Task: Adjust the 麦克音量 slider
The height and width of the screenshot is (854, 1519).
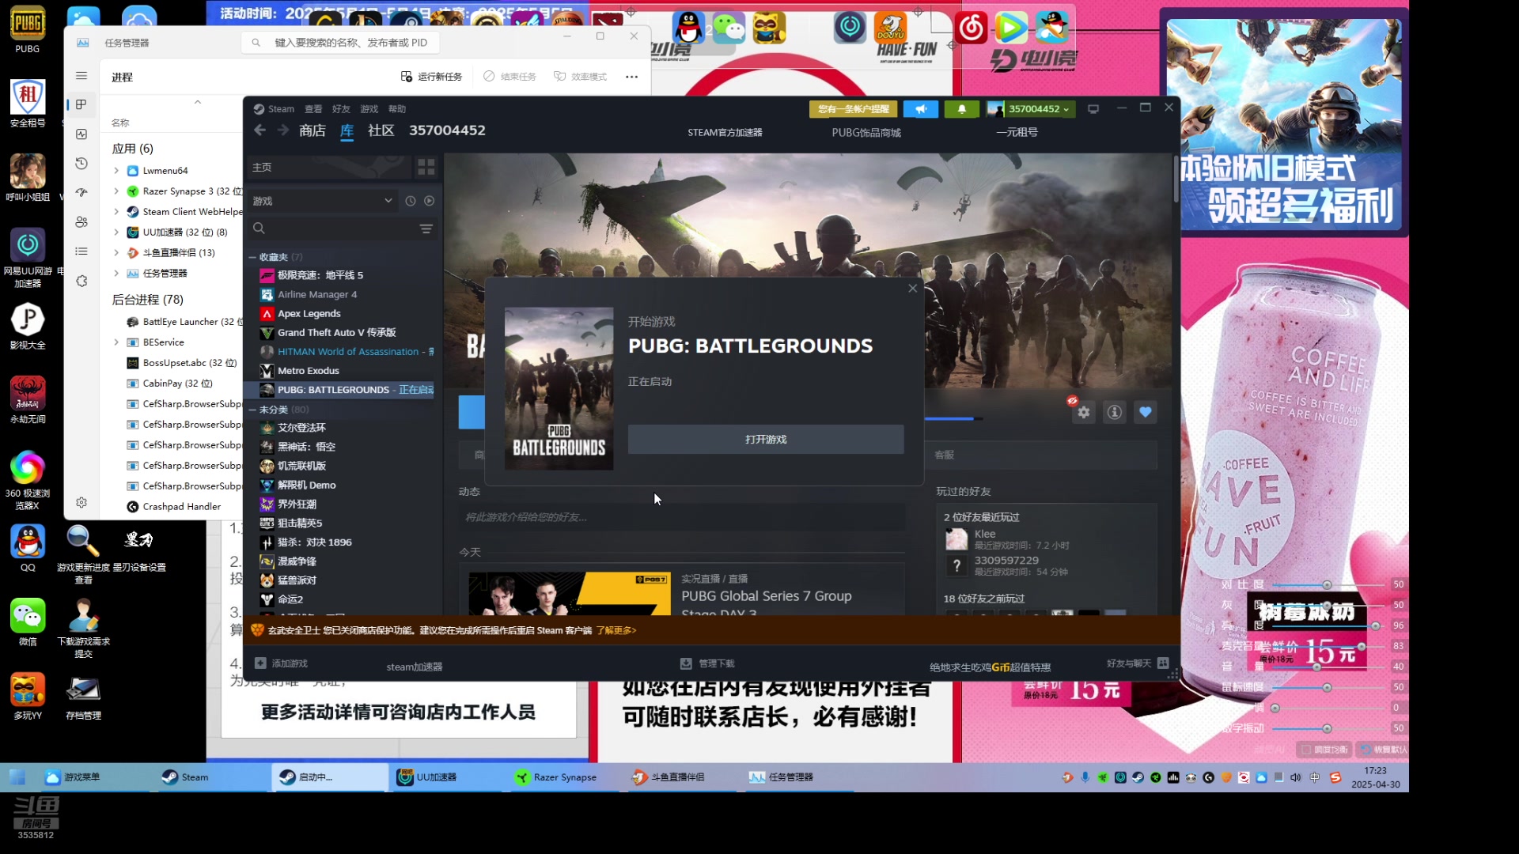Action: (1328, 646)
